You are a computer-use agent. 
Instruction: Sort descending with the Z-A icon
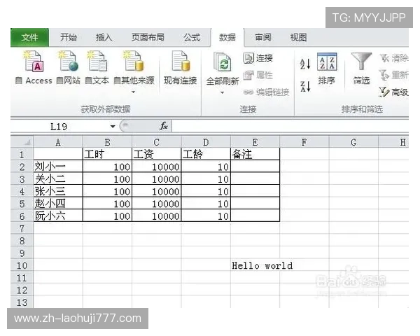305,86
